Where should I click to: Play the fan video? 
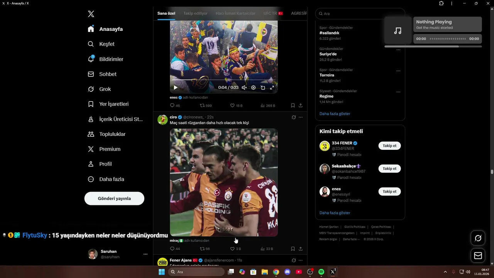(176, 88)
